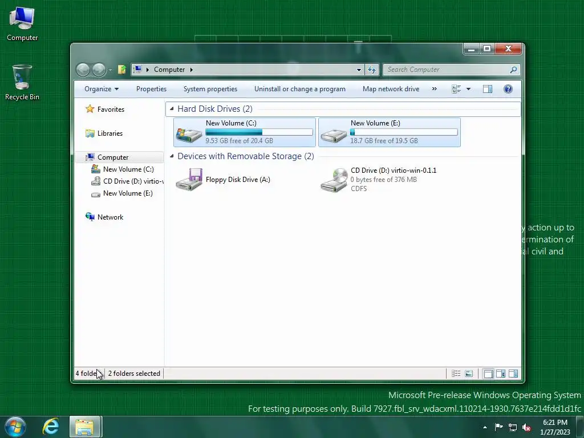Open the Start menu orb
584x438 pixels.
click(15, 427)
